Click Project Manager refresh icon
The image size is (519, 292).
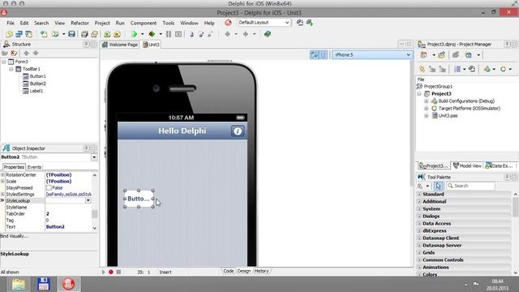472,69
